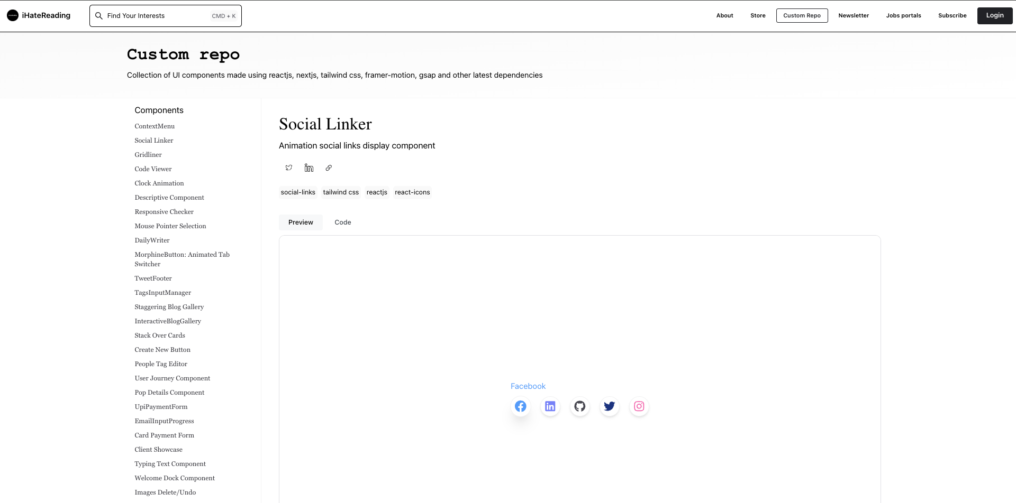
Task: Open Welcome Dock Component
Action: click(x=175, y=478)
